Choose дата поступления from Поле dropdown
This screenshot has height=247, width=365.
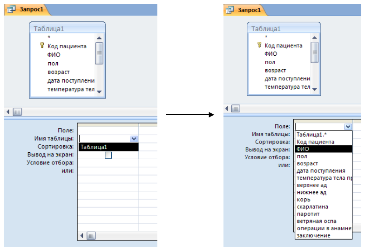click(x=324, y=171)
